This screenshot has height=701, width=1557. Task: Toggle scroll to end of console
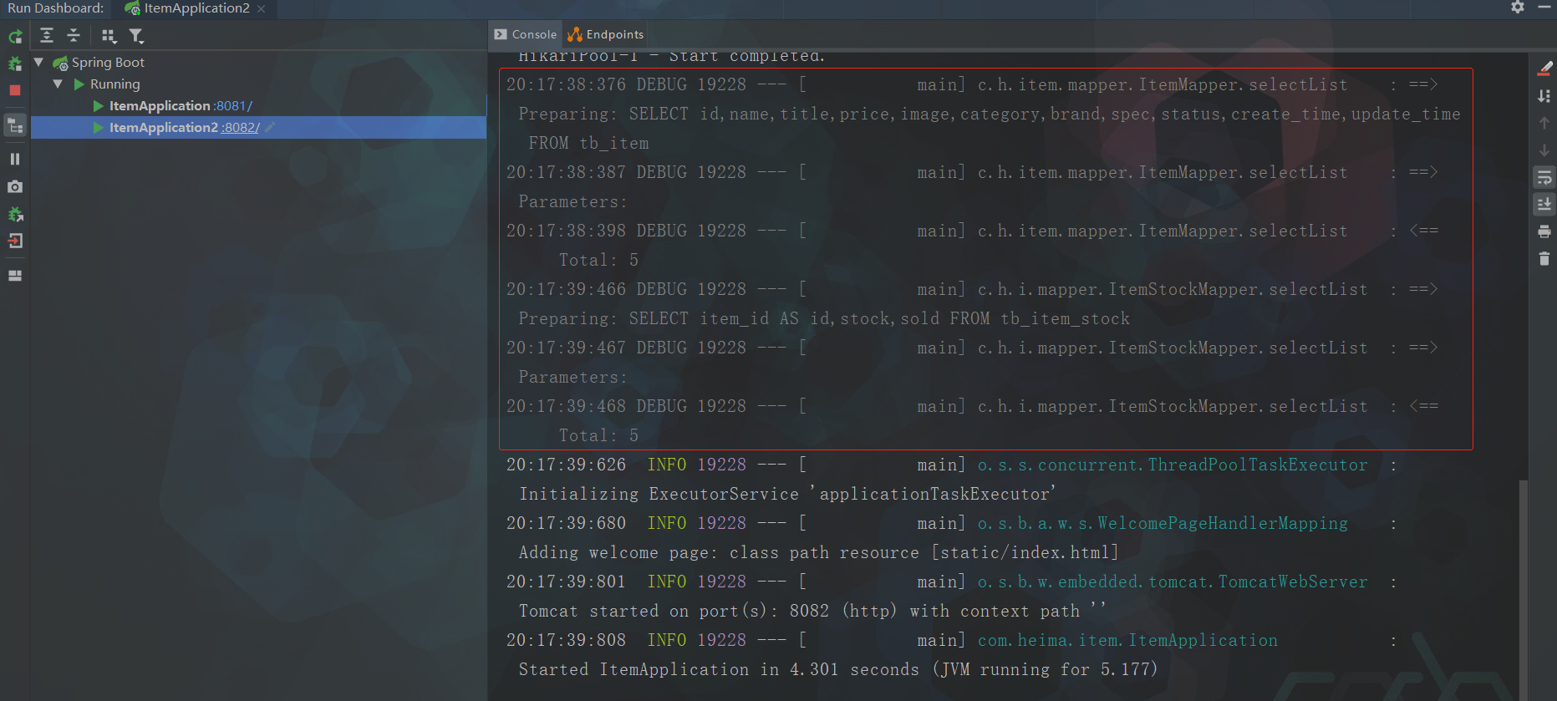(x=1544, y=204)
